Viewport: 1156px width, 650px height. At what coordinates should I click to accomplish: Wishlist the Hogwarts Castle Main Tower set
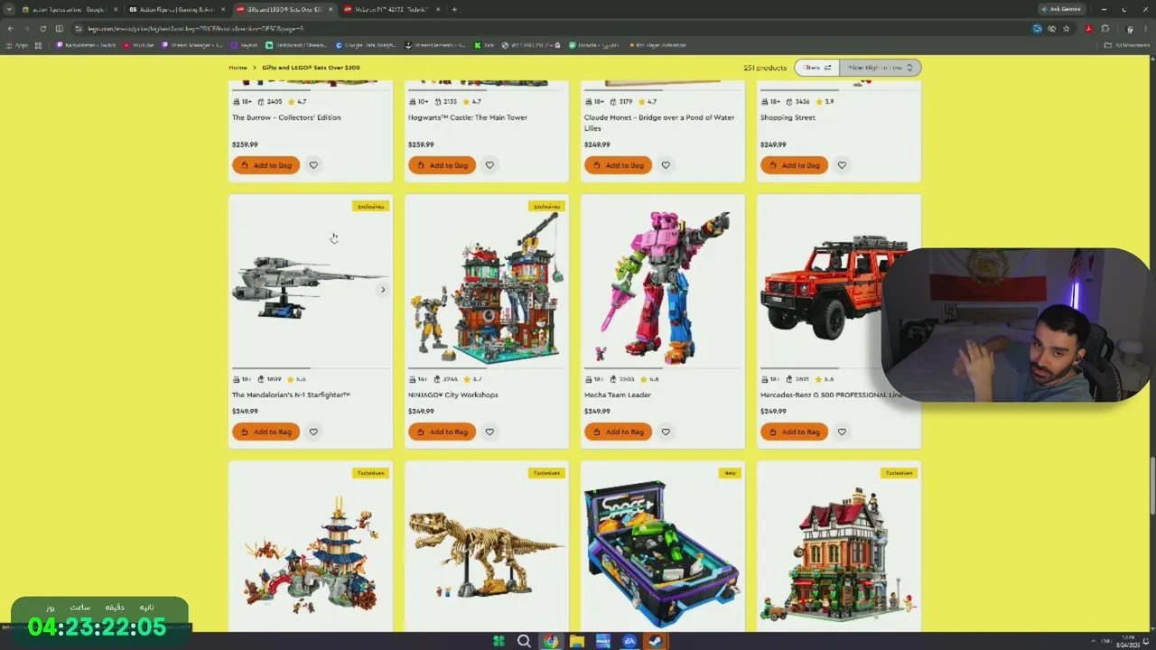(489, 165)
